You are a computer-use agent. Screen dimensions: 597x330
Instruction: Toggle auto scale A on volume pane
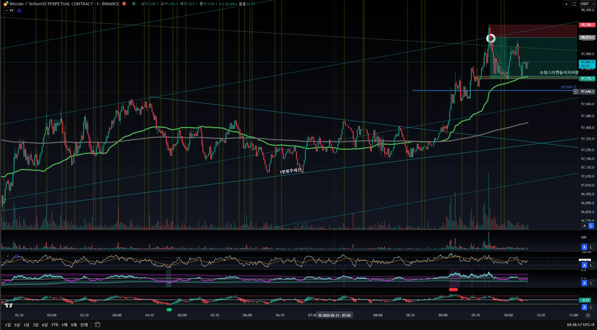584,247
